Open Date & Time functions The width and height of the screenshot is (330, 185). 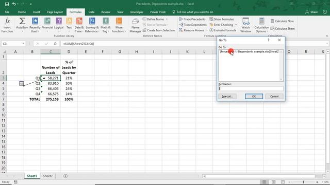pos(79,25)
